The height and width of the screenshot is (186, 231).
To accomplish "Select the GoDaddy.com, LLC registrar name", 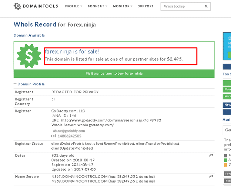I will click(68, 111).
